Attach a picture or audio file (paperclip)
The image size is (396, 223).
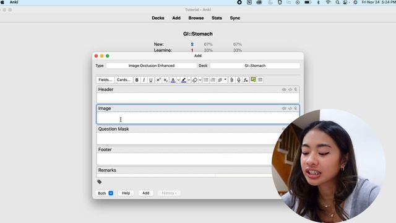(231, 80)
